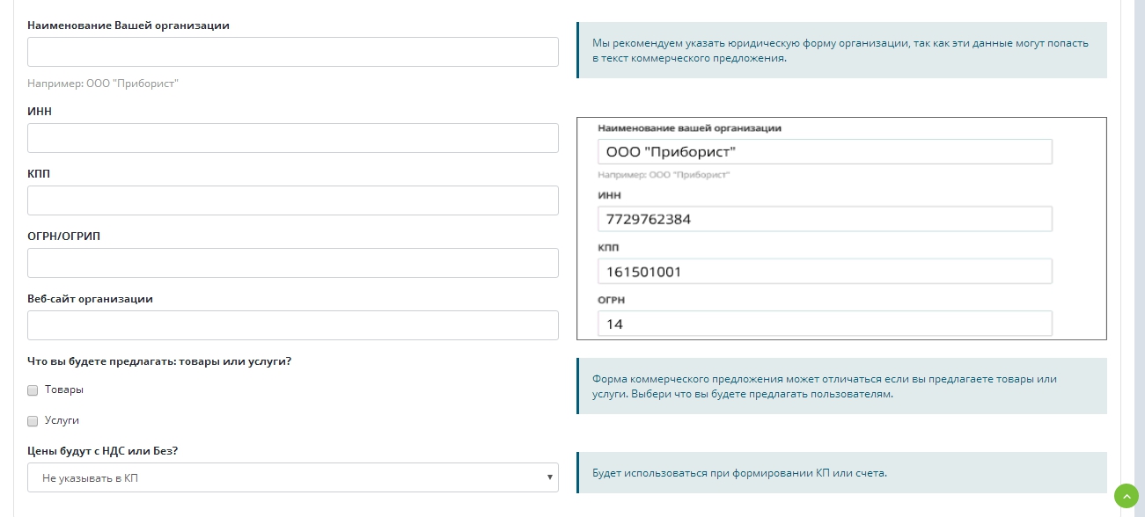
Task: Check the Услуги checkbox
Action: [x=33, y=420]
